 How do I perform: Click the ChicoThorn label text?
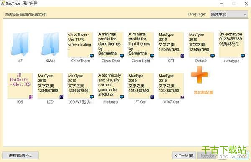[x=80, y=61]
